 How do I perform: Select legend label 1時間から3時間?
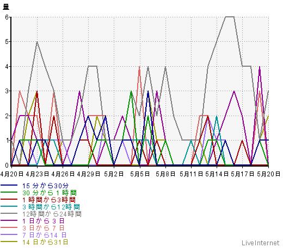pyautogui.click(x=49, y=200)
